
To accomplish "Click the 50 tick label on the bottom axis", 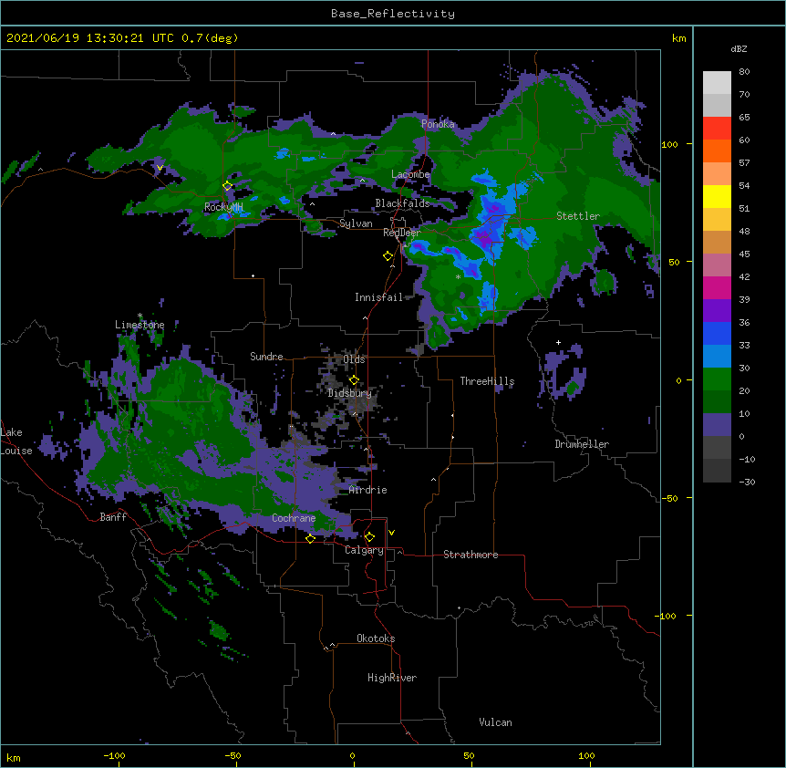I will [x=469, y=755].
